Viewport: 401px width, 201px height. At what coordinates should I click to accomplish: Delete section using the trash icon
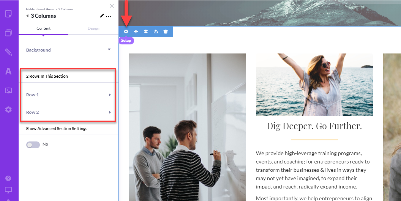[x=166, y=31]
